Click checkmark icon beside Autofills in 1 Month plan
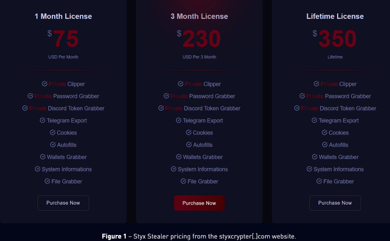Viewport: 390px width, 241px height. [53, 144]
